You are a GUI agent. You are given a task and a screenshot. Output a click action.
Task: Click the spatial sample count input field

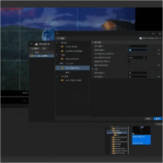pos(138,46)
